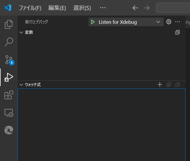
Task: Collapse the ウォッチ式 section chevron
Action: 21,85
